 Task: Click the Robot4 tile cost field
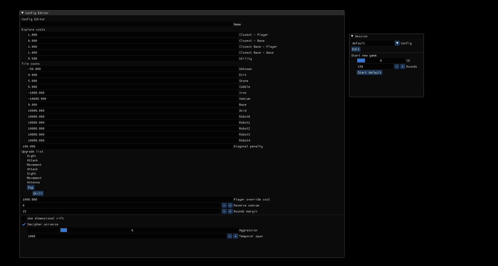tap(133, 140)
